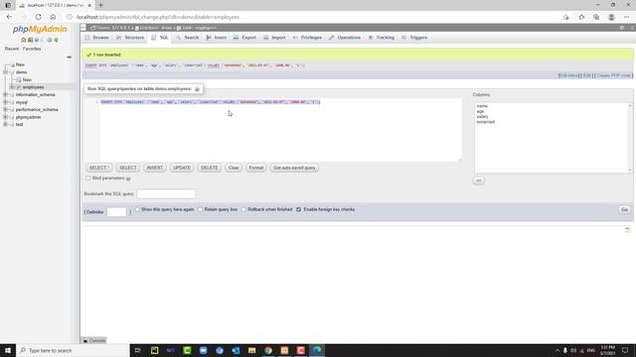
Task: Click the browser home icon
Action: pyautogui.click(x=53, y=17)
